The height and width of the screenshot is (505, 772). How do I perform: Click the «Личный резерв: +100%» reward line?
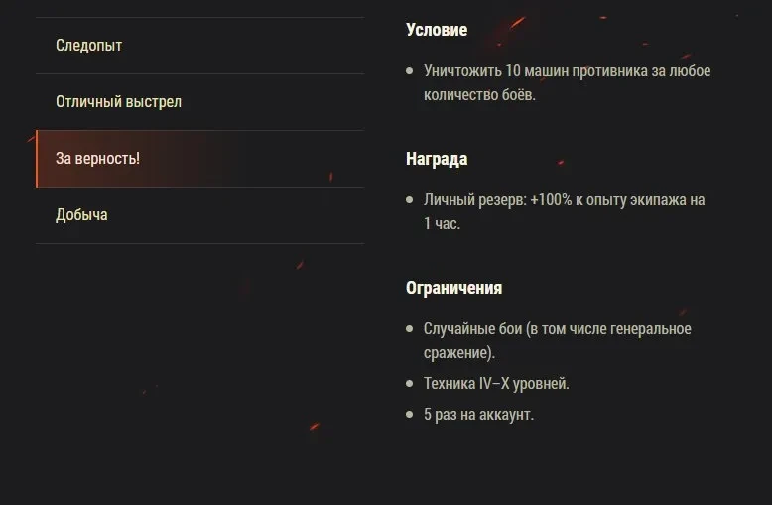coord(564,200)
